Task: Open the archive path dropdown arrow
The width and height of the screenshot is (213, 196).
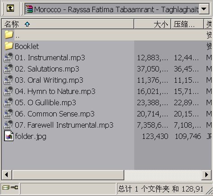Action: point(204,9)
